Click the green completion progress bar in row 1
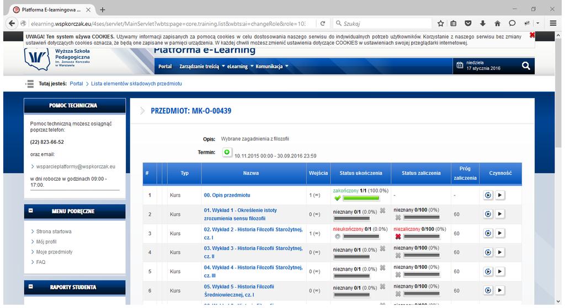The width and height of the screenshot is (565, 308). click(x=361, y=198)
